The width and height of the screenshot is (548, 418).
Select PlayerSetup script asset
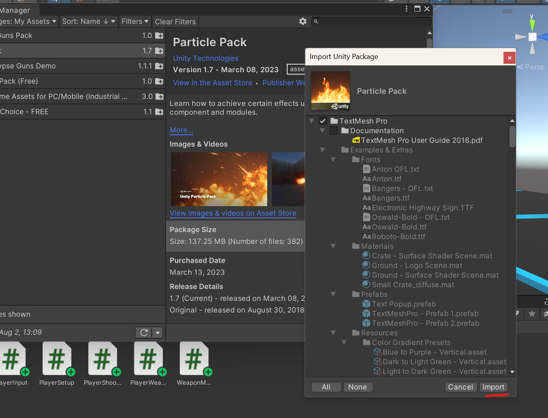(x=57, y=364)
